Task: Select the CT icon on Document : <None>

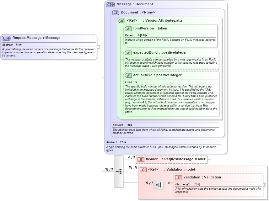Action: click(116, 13)
